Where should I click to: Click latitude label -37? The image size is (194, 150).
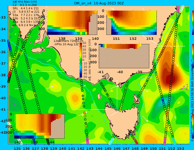point(3,64)
